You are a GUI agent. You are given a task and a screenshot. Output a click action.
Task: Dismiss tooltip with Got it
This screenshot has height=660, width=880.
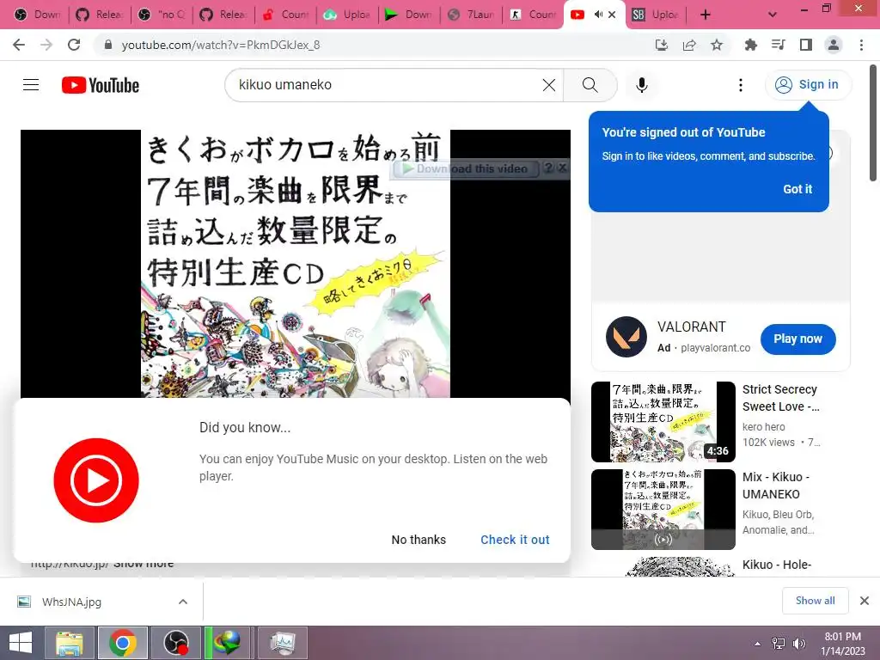click(797, 189)
